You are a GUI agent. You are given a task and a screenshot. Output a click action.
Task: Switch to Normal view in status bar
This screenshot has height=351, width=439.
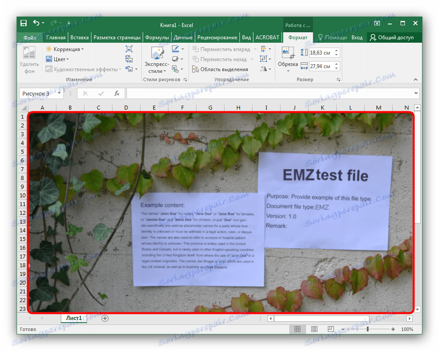(298, 329)
